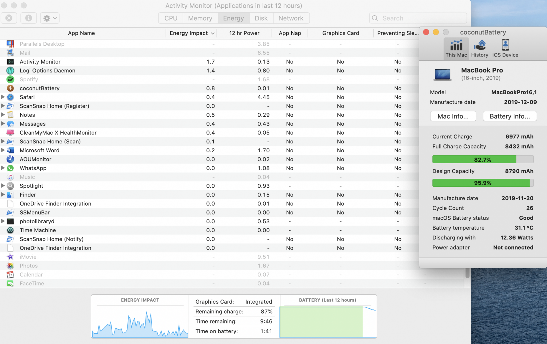The height and width of the screenshot is (344, 547).
Task: Click the Battery Info... button
Action: coord(510,116)
